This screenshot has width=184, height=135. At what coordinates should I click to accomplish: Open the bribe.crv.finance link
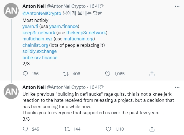pyautogui.click(x=40, y=58)
